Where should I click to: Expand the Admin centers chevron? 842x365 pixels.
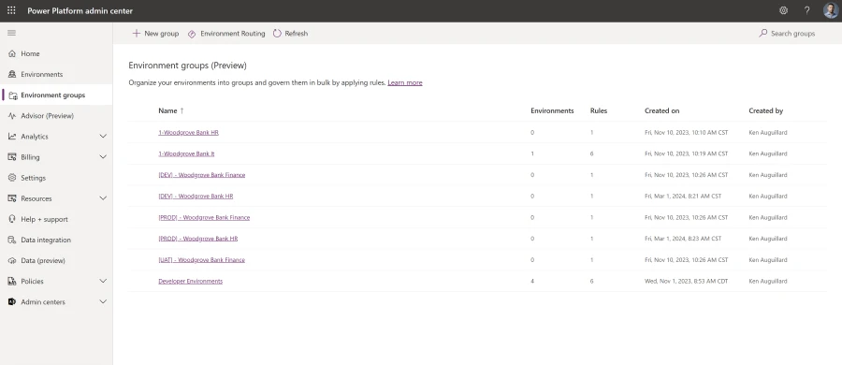pyautogui.click(x=103, y=302)
